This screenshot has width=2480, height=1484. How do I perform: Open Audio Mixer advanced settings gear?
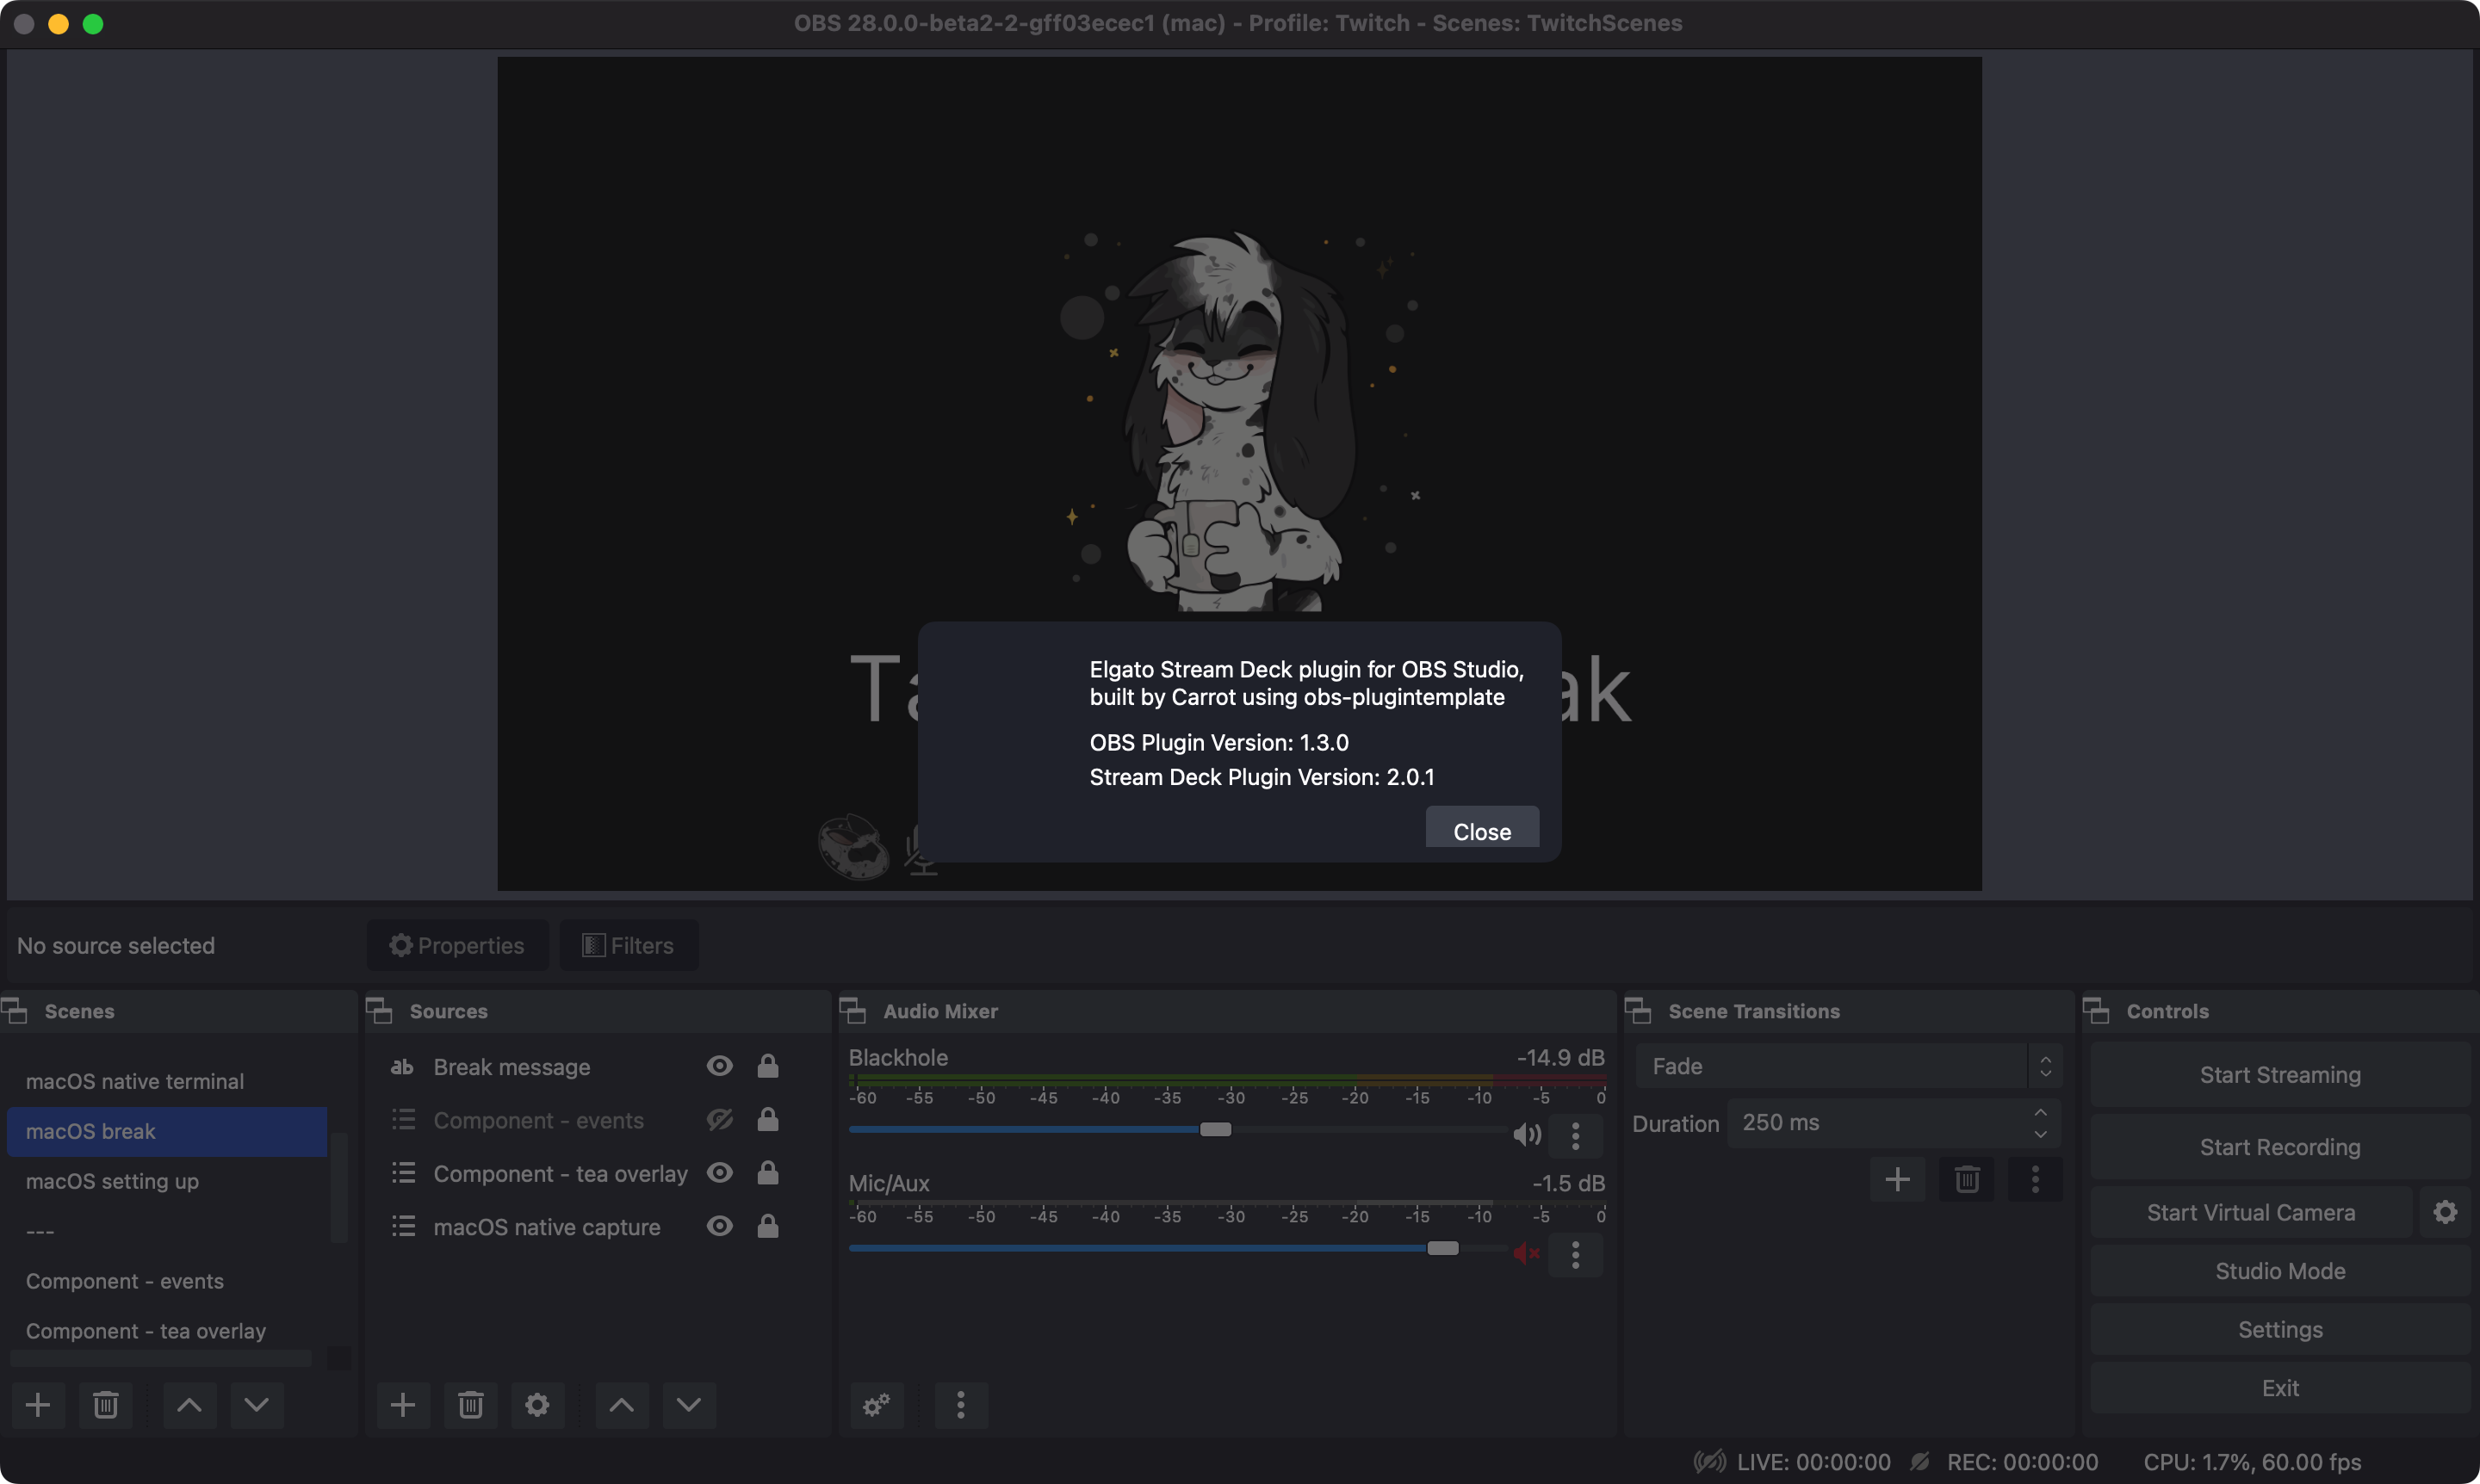click(876, 1404)
